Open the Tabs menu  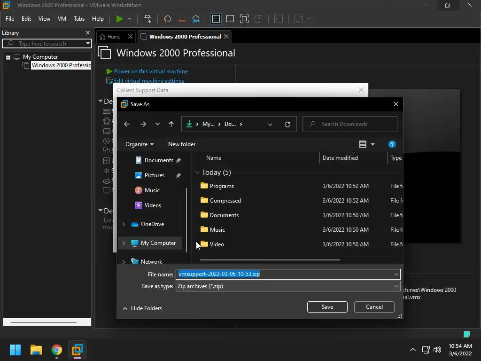[x=79, y=19]
